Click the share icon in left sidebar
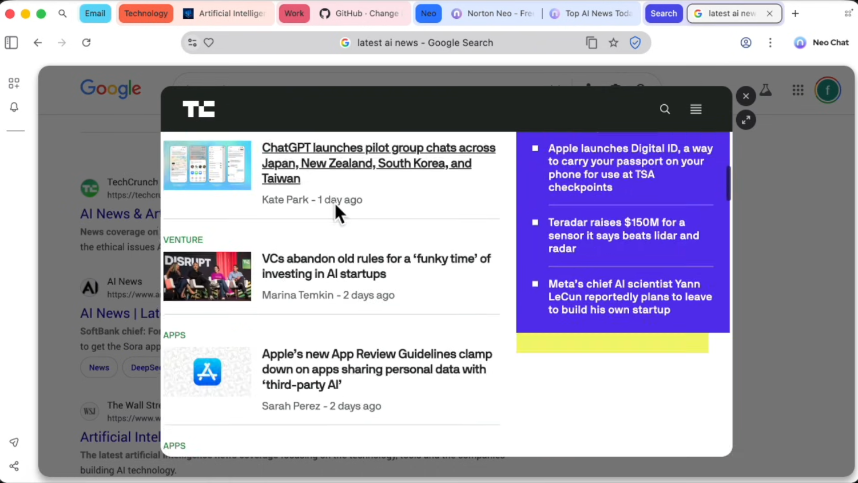Screen dimensions: 858x483 click(14, 466)
